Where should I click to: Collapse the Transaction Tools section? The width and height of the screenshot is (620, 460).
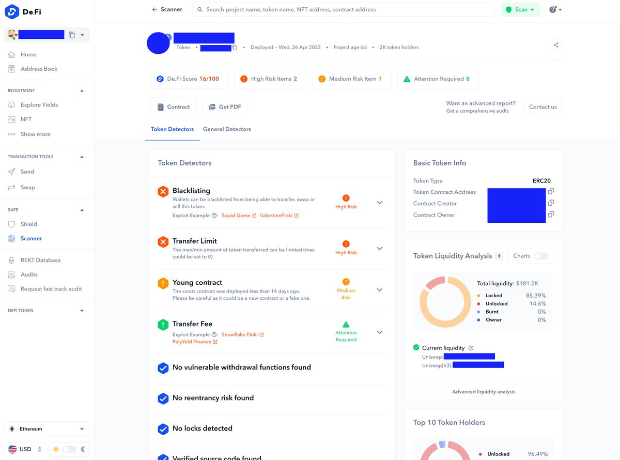coord(82,157)
